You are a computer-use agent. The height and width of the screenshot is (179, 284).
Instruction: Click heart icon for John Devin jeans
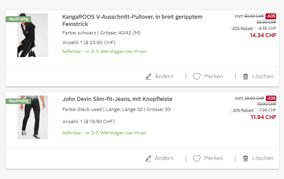point(197,158)
